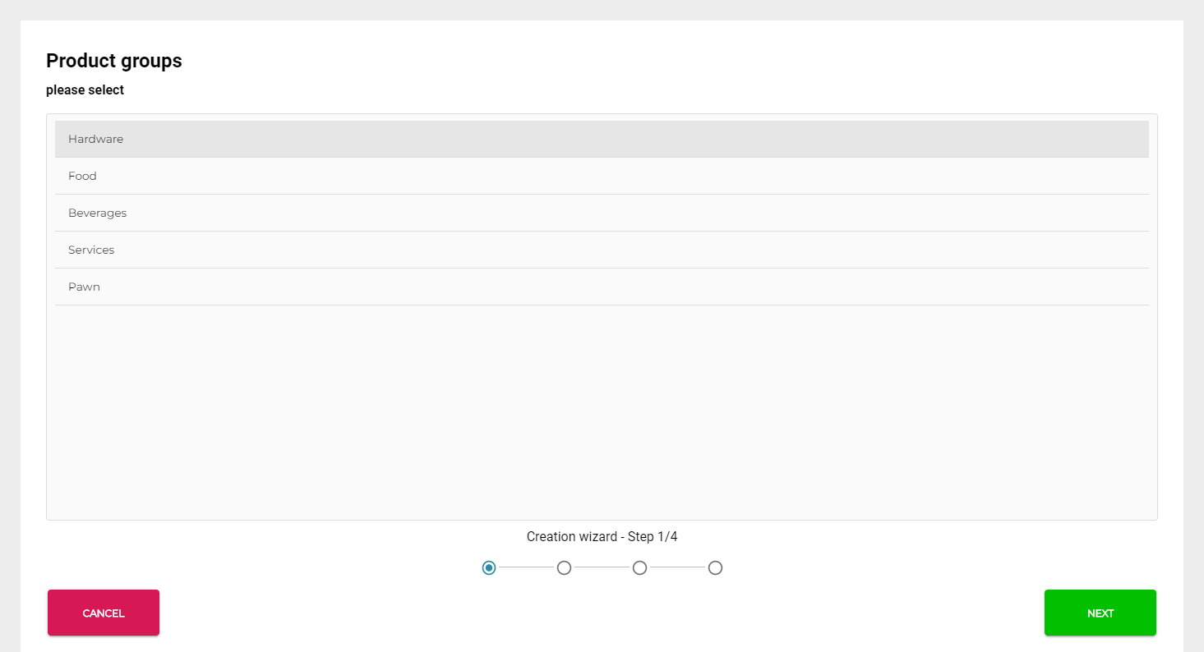Click connector line between steps two and three
The width and height of the screenshot is (1204, 652).
point(602,567)
